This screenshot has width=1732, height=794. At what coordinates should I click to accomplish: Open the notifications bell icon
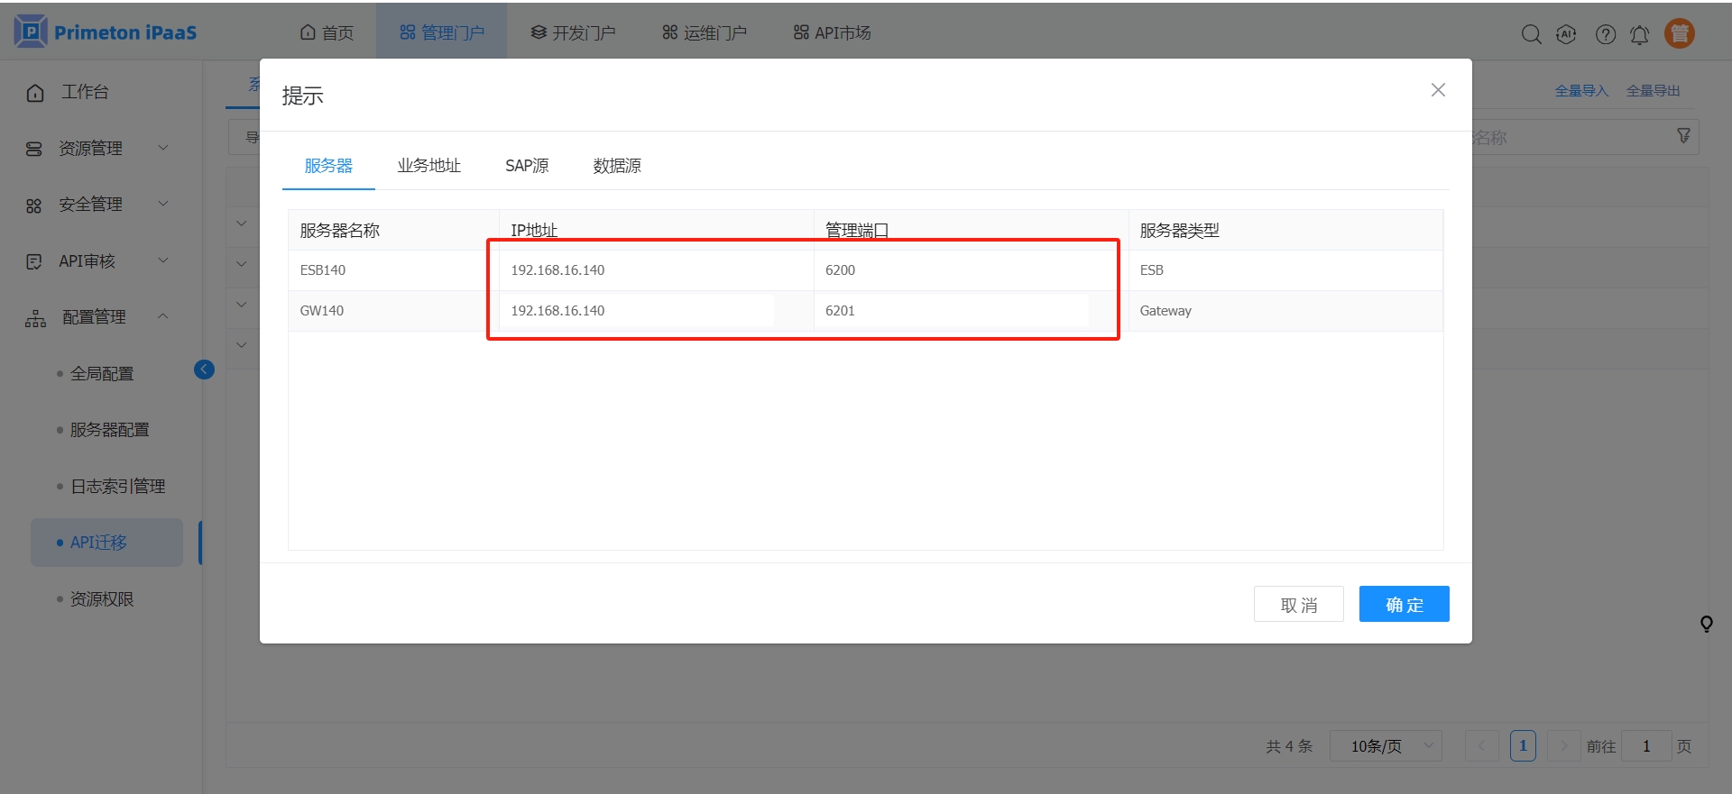click(x=1640, y=34)
